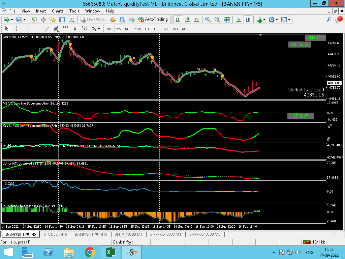The height and width of the screenshot is (259, 345).
Task: Select the Draw Trendline tool
Action: 47,29
